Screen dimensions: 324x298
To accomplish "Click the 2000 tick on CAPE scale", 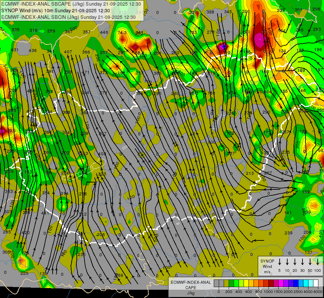I will point(288,292).
